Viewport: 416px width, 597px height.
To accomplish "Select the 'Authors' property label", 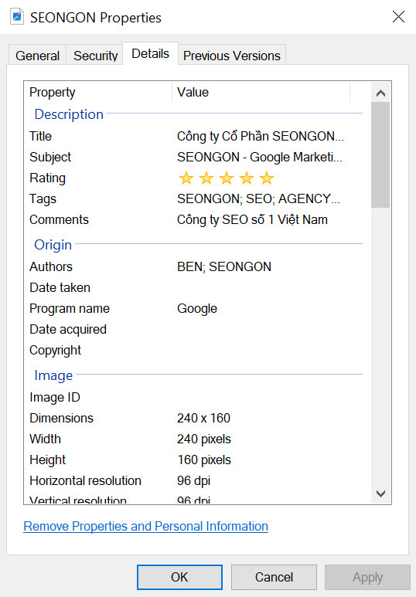I will [51, 266].
